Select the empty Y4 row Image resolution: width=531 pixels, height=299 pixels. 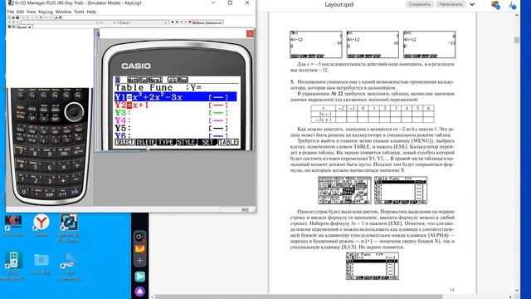[175, 120]
